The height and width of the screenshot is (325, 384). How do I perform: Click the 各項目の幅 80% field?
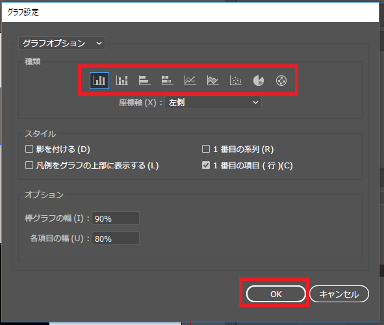(116, 239)
